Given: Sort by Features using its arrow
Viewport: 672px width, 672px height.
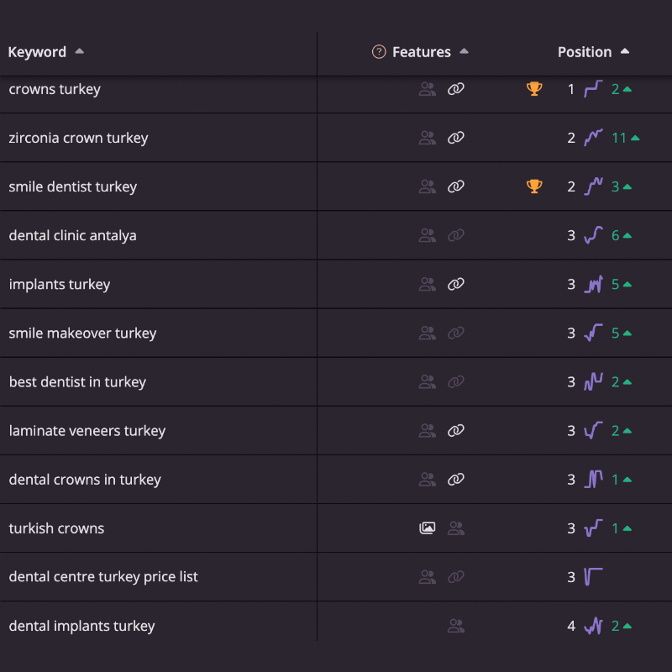Looking at the screenshot, I should 464,51.
